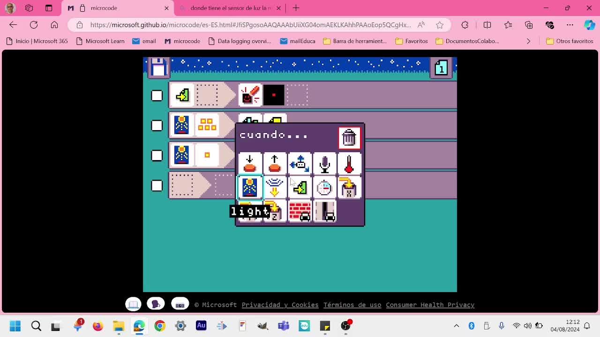The image size is (600, 337).
Task: Pick the variable Z changed tile
Action: 275,212
